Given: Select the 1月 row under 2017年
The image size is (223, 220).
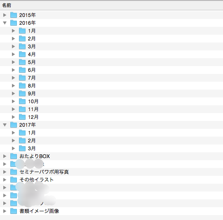Looking at the screenshot, I should pyautogui.click(x=111, y=133).
